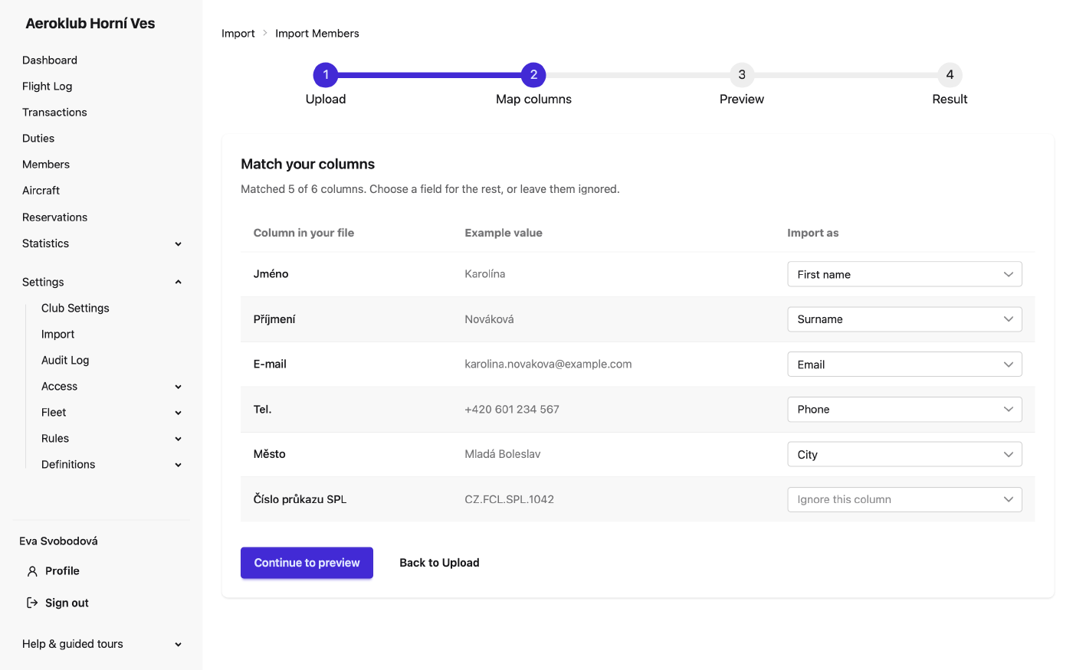This screenshot has width=1073, height=670.
Task: Expand Help & guided tours chevron
Action: [x=179, y=644]
